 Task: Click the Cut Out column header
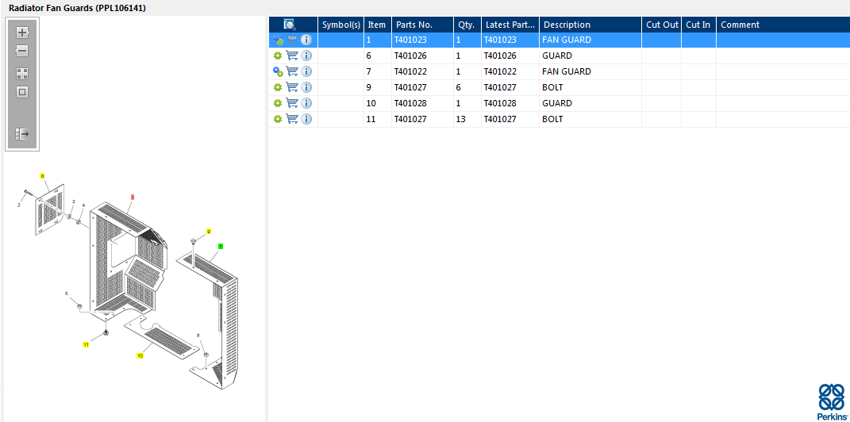click(x=662, y=25)
